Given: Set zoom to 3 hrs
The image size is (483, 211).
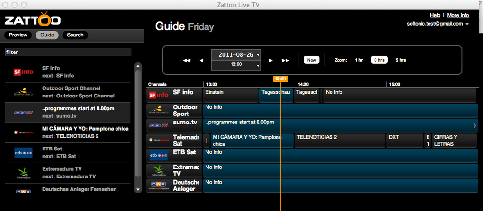Looking at the screenshot, I should tap(379, 60).
